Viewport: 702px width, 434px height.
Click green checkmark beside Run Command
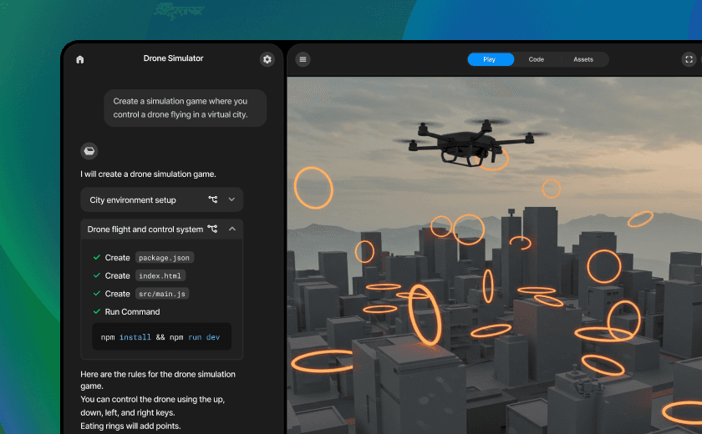[x=96, y=311]
